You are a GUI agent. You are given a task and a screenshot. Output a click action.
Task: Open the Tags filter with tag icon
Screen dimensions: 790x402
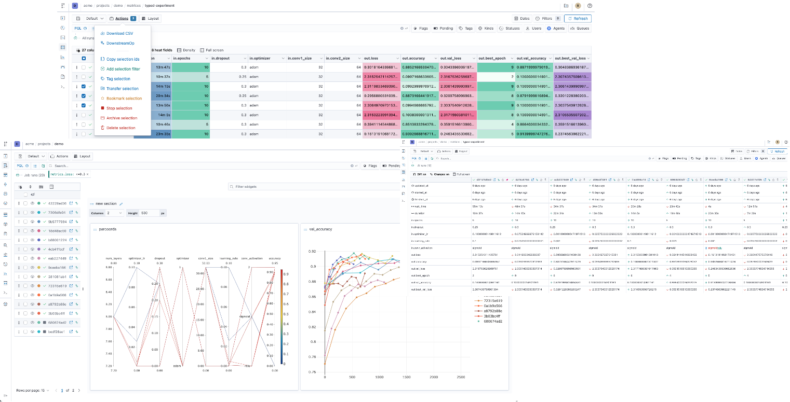(x=466, y=29)
